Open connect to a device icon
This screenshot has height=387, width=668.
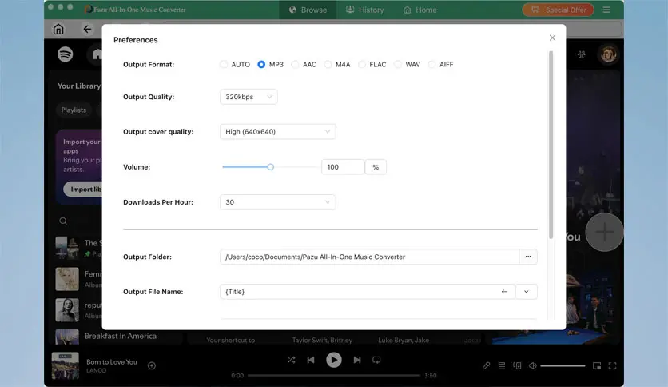(517, 365)
